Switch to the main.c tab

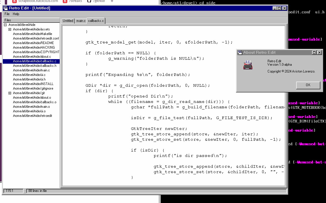click(x=81, y=21)
